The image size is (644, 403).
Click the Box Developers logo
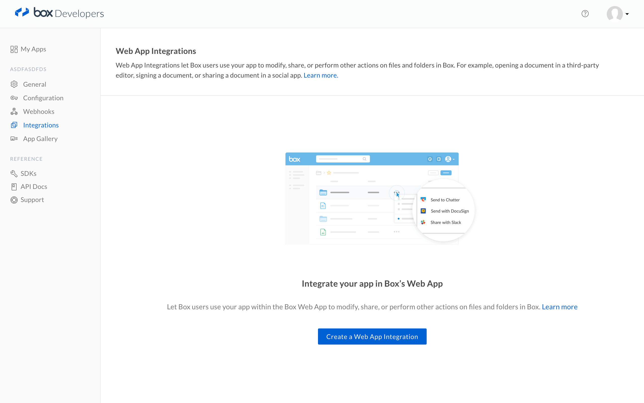[x=59, y=13]
